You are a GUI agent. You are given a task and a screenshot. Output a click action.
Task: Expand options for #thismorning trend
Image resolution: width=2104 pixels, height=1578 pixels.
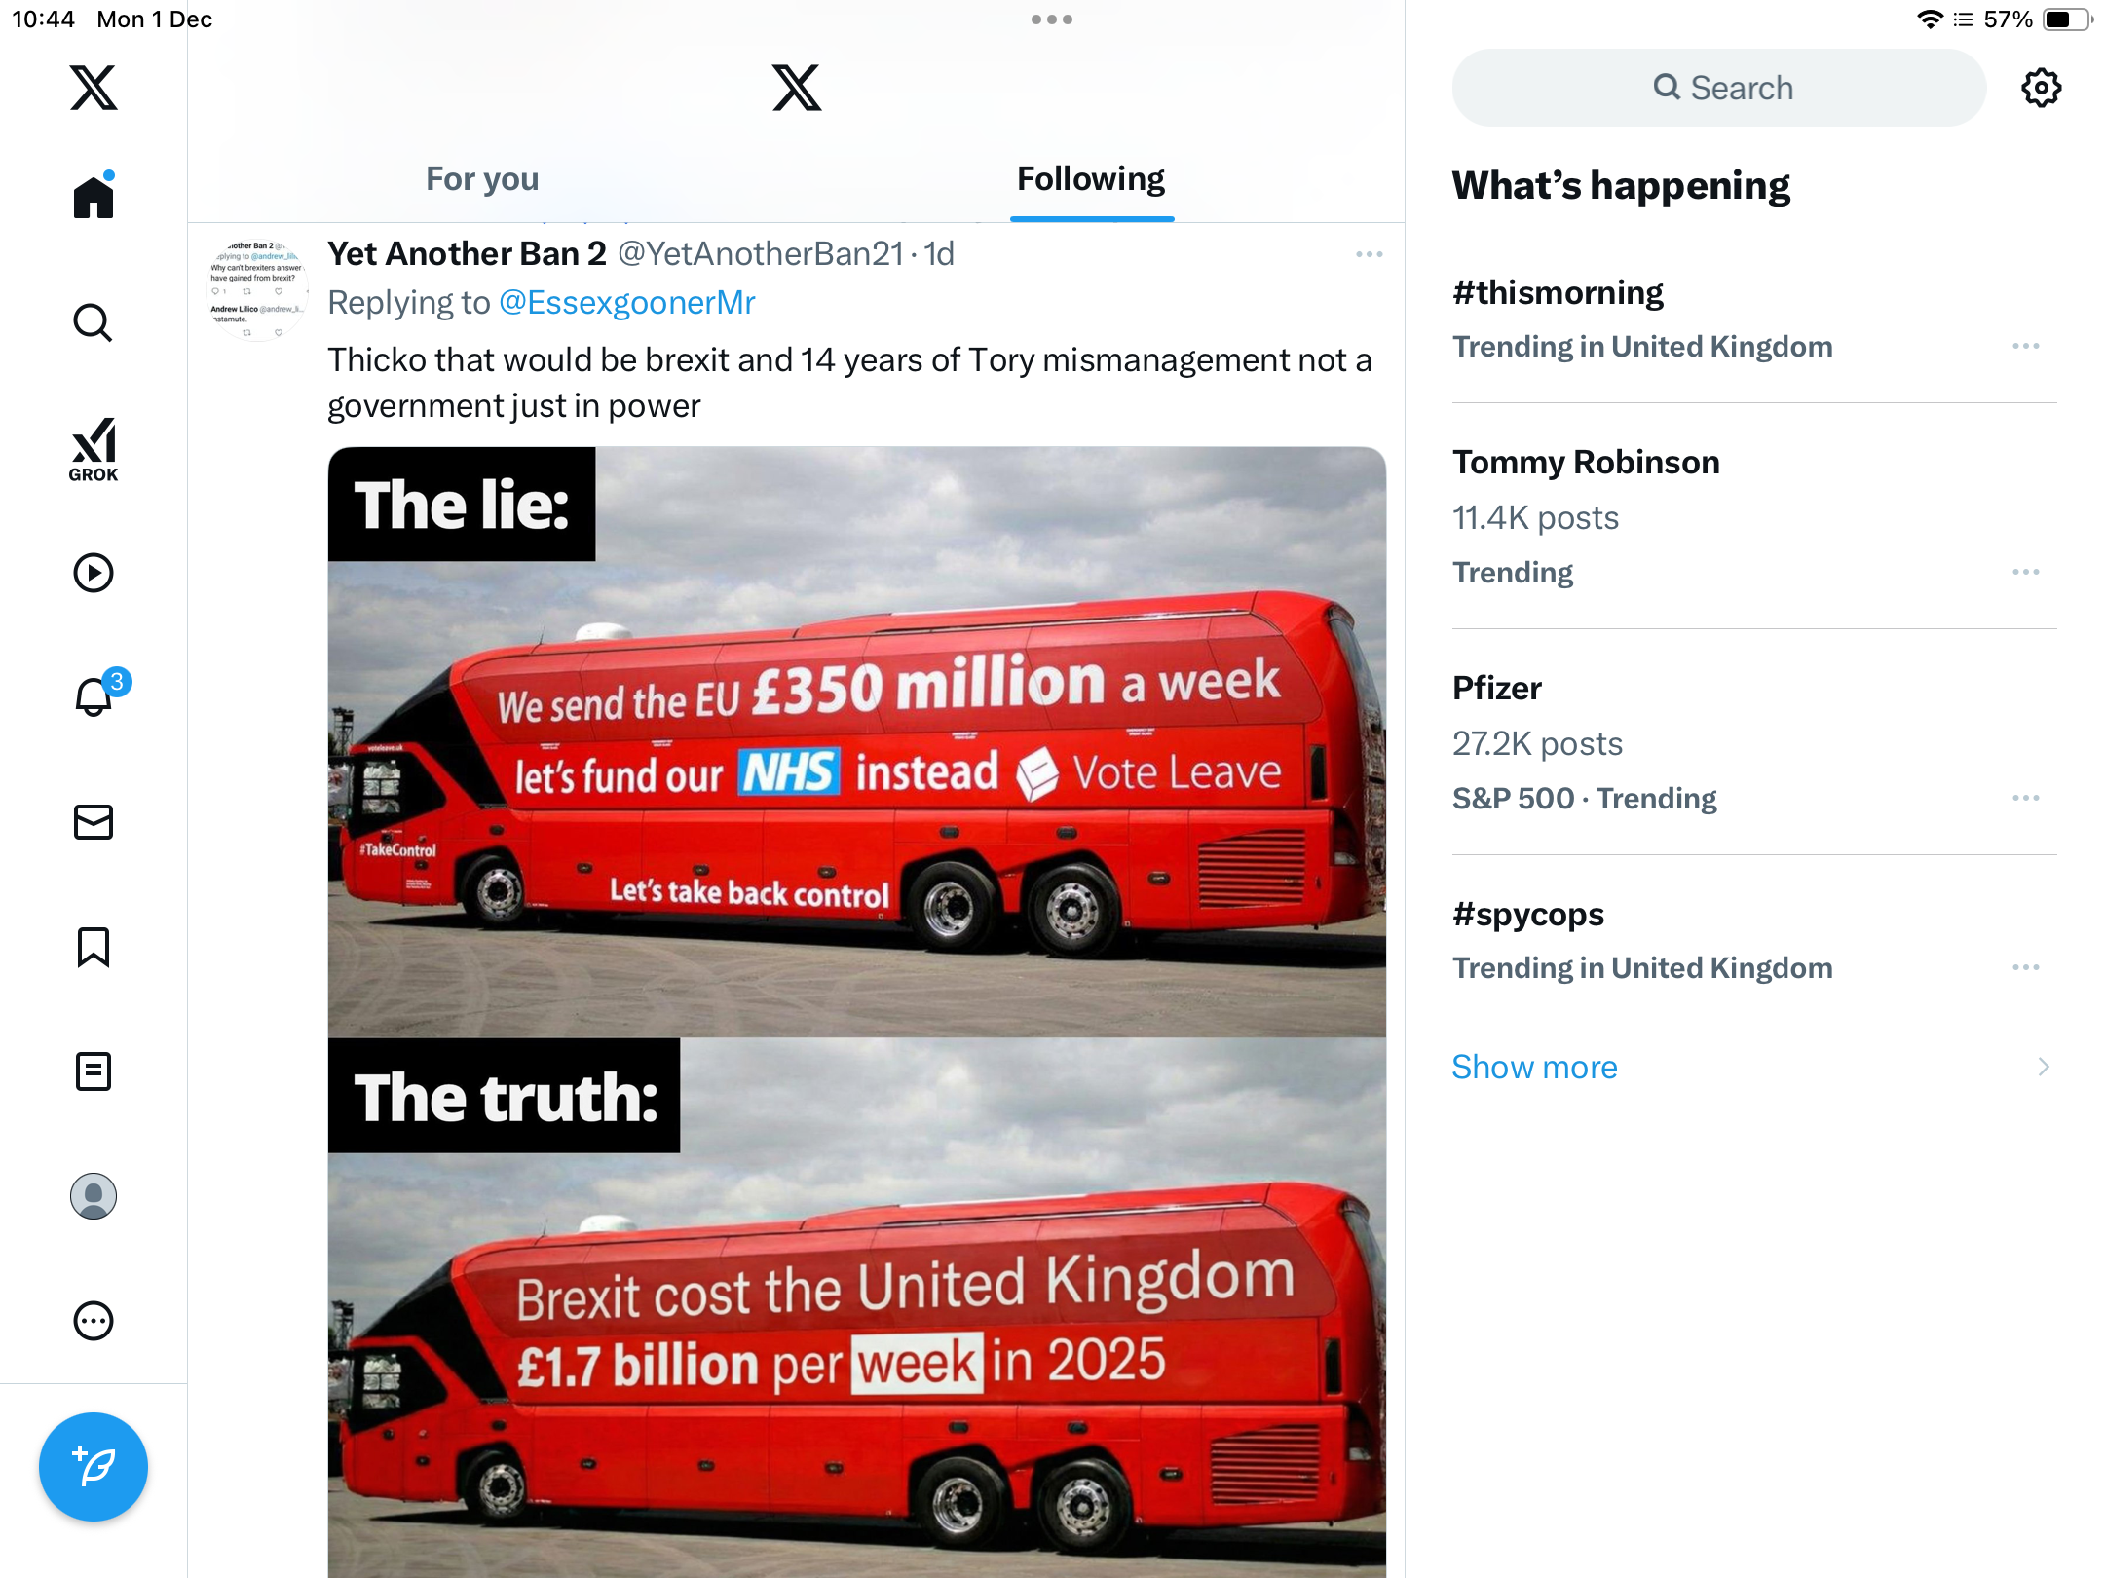click(x=2025, y=346)
